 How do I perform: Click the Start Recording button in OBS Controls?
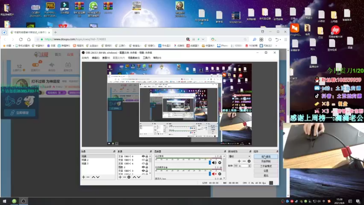266,161
